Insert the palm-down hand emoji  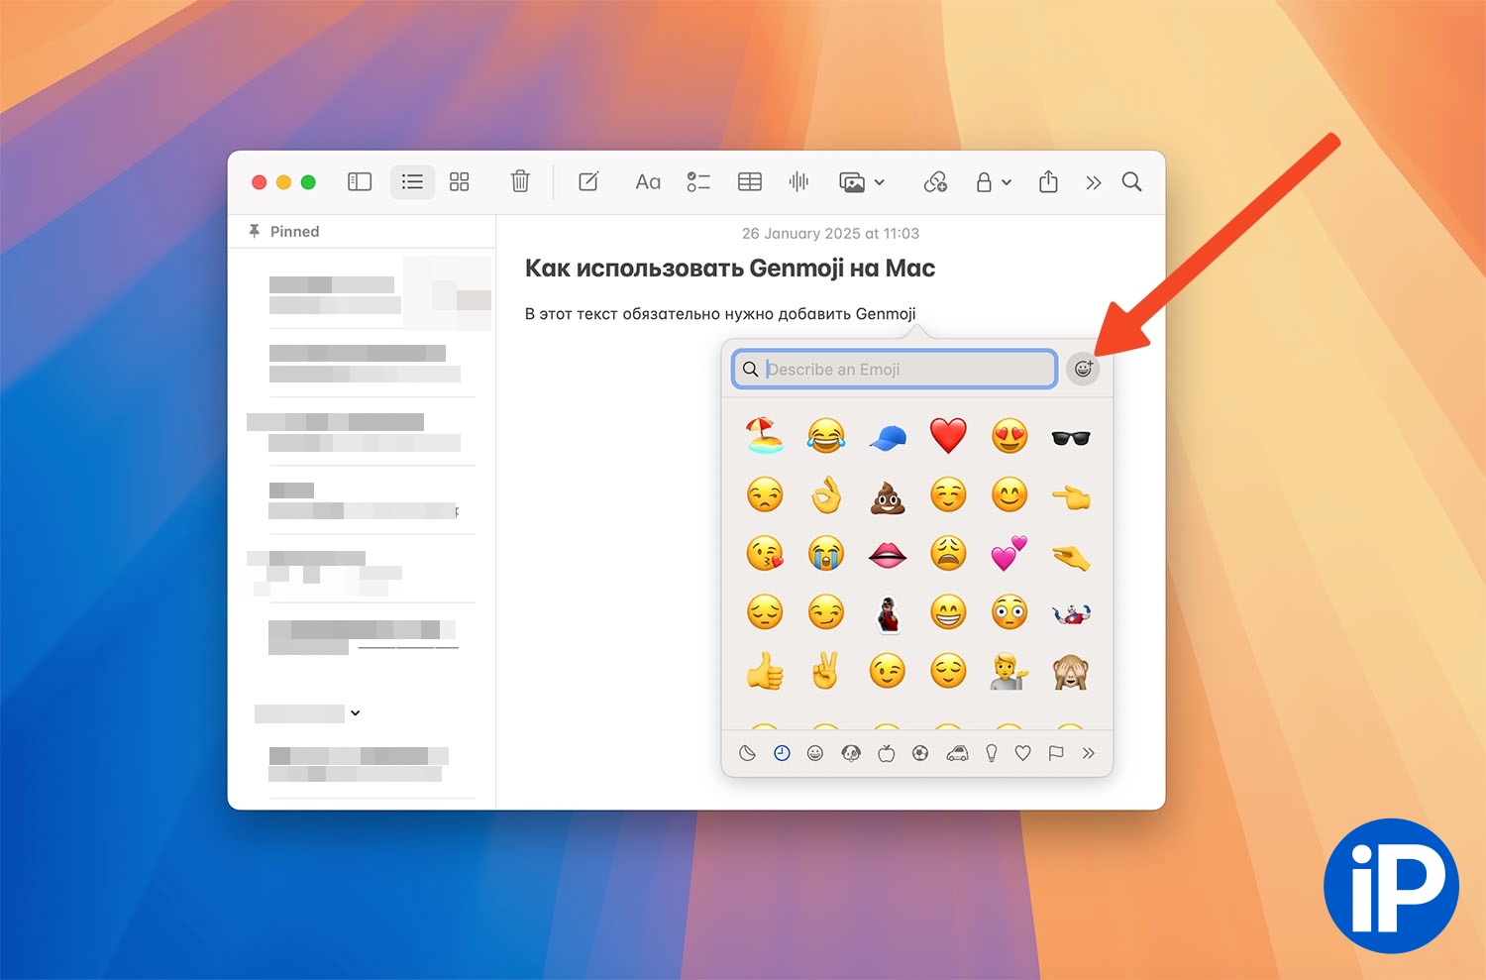coord(1071,559)
